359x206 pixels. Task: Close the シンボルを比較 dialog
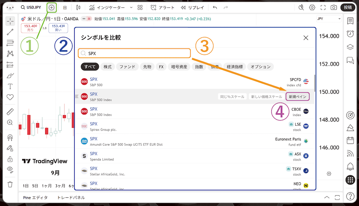[x=306, y=38]
